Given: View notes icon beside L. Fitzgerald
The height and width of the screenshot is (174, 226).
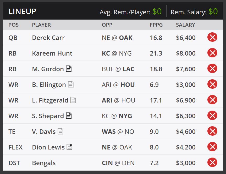Looking at the screenshot, I should tap(73, 100).
